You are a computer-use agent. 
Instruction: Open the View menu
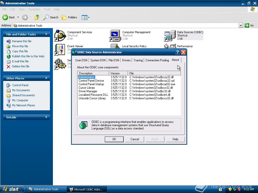pyautogui.click(x=22, y=9)
